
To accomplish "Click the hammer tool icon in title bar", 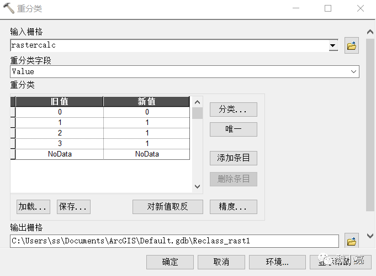I will 9,8.
